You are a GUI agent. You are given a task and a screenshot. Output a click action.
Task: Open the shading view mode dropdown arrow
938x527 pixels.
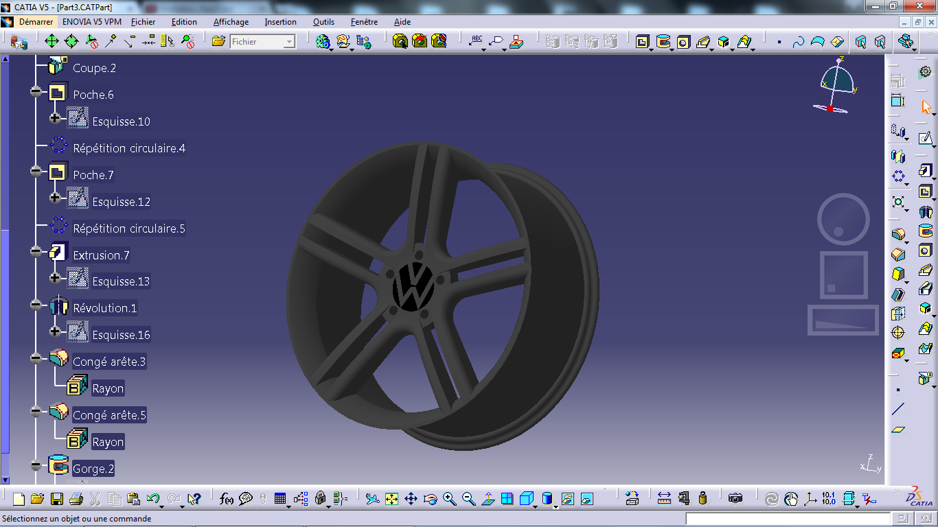click(556, 506)
